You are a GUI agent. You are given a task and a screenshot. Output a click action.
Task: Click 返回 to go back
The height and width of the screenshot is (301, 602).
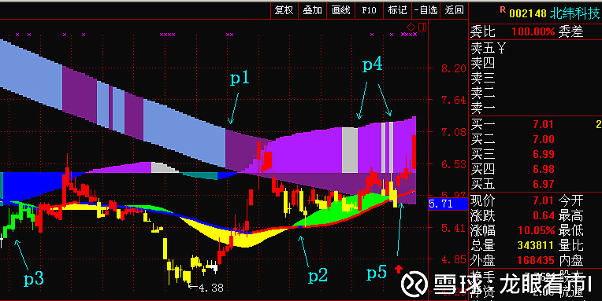(x=454, y=10)
